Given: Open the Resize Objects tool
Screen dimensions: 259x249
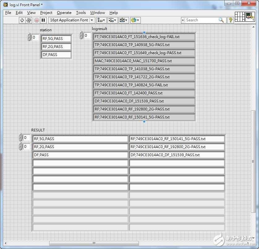Looking at the screenshot, I should pyautogui.click(x=123, y=20).
